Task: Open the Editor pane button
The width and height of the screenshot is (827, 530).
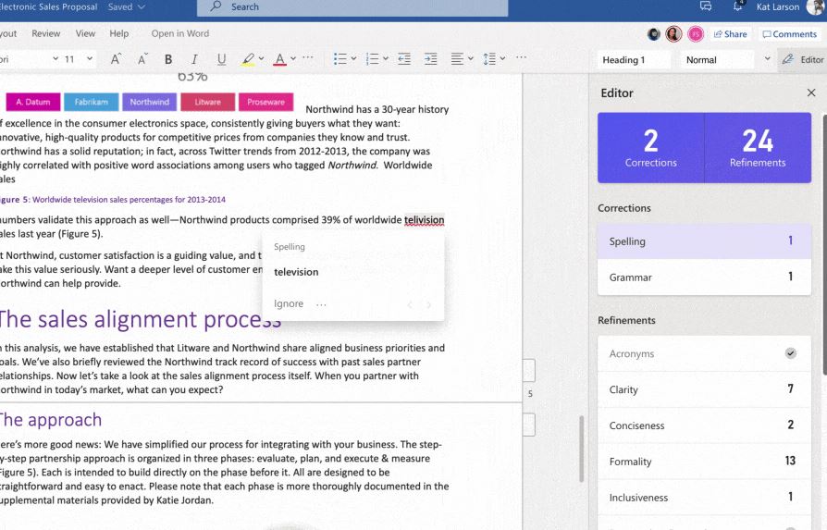Action: tap(803, 59)
